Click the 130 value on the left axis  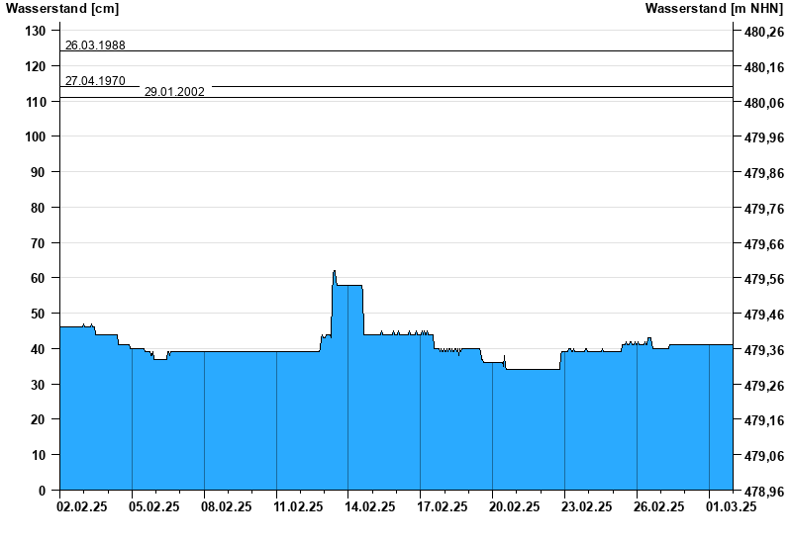point(36,31)
